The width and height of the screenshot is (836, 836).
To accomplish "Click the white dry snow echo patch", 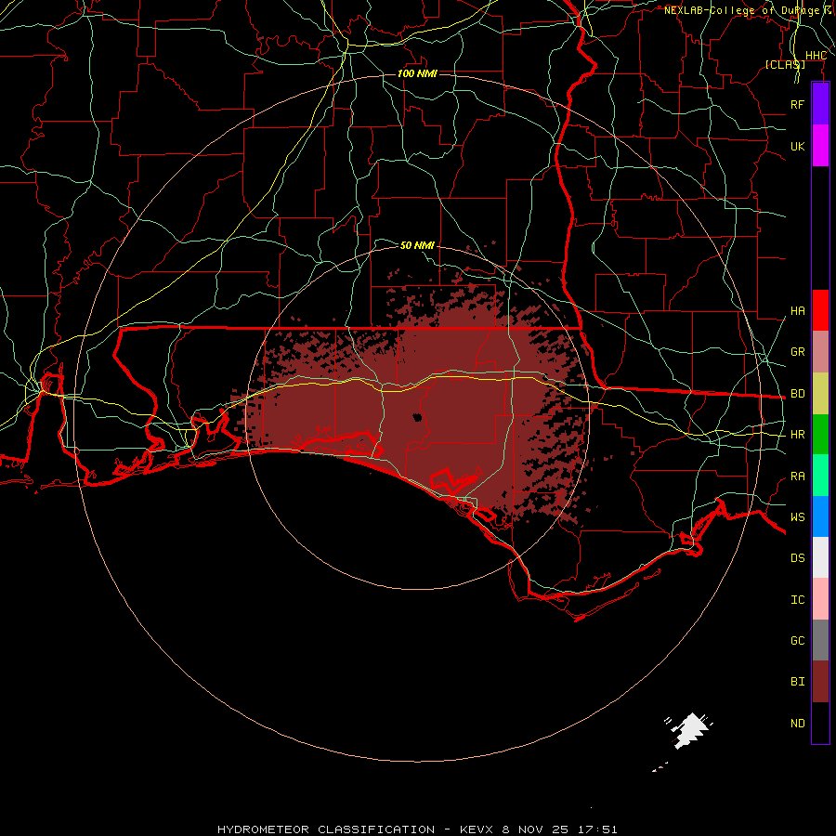I will click(689, 730).
